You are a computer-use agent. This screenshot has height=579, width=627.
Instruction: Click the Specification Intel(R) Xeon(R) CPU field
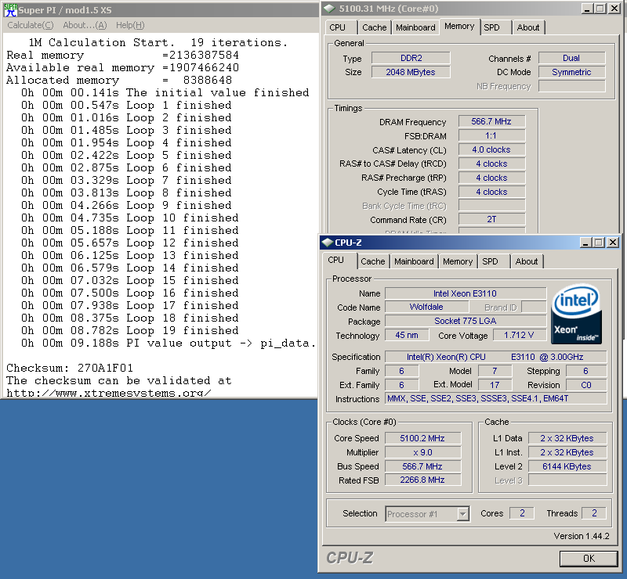click(x=495, y=357)
